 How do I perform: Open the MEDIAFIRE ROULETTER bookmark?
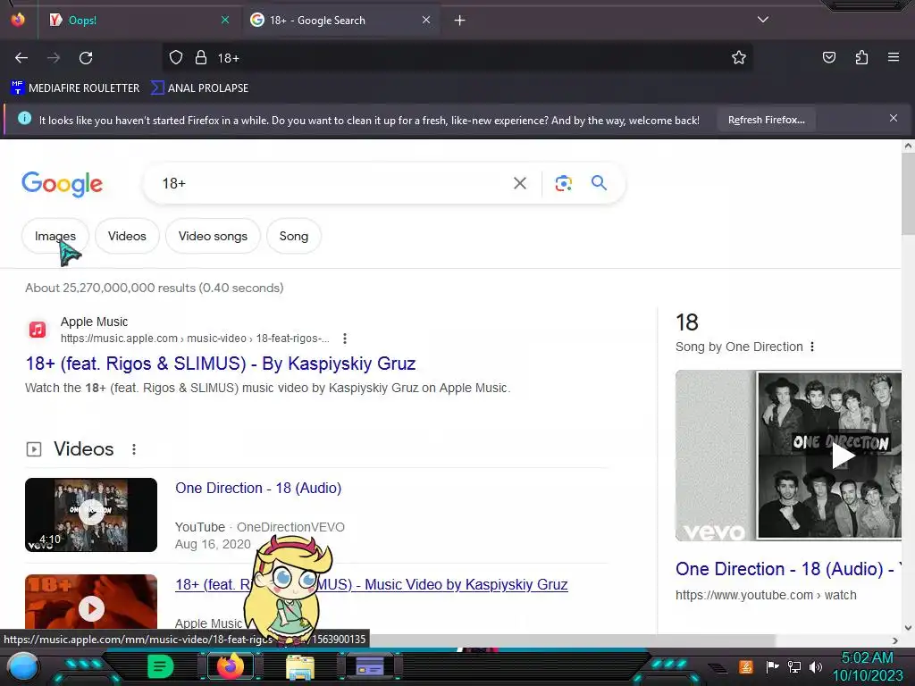coord(75,88)
